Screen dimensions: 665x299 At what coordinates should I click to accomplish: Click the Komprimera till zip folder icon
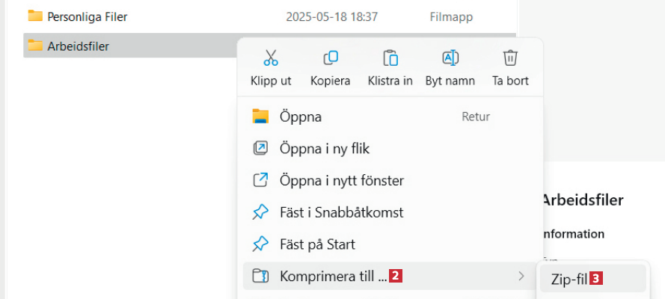coord(260,277)
